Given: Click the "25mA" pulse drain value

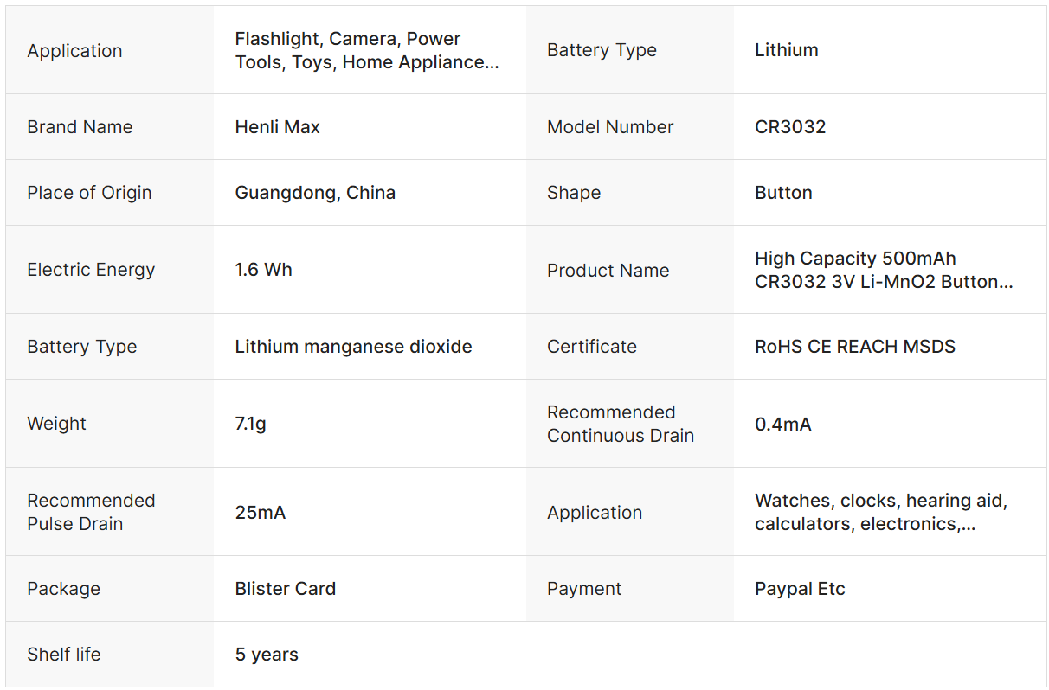Looking at the screenshot, I should coord(260,513).
